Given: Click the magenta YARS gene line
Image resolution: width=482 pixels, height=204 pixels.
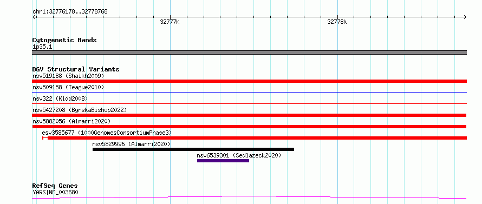Looking at the screenshot, I should tap(249, 198).
